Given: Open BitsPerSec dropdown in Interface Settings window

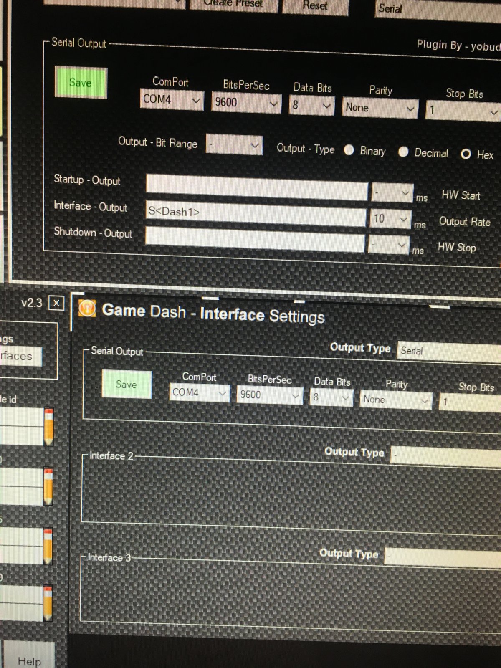Looking at the screenshot, I should pyautogui.click(x=270, y=395).
